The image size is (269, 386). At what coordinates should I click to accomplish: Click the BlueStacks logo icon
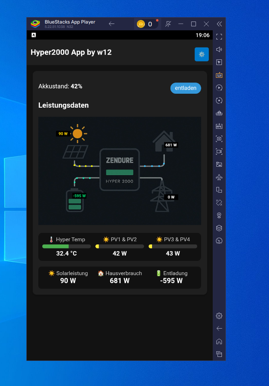[35, 24]
